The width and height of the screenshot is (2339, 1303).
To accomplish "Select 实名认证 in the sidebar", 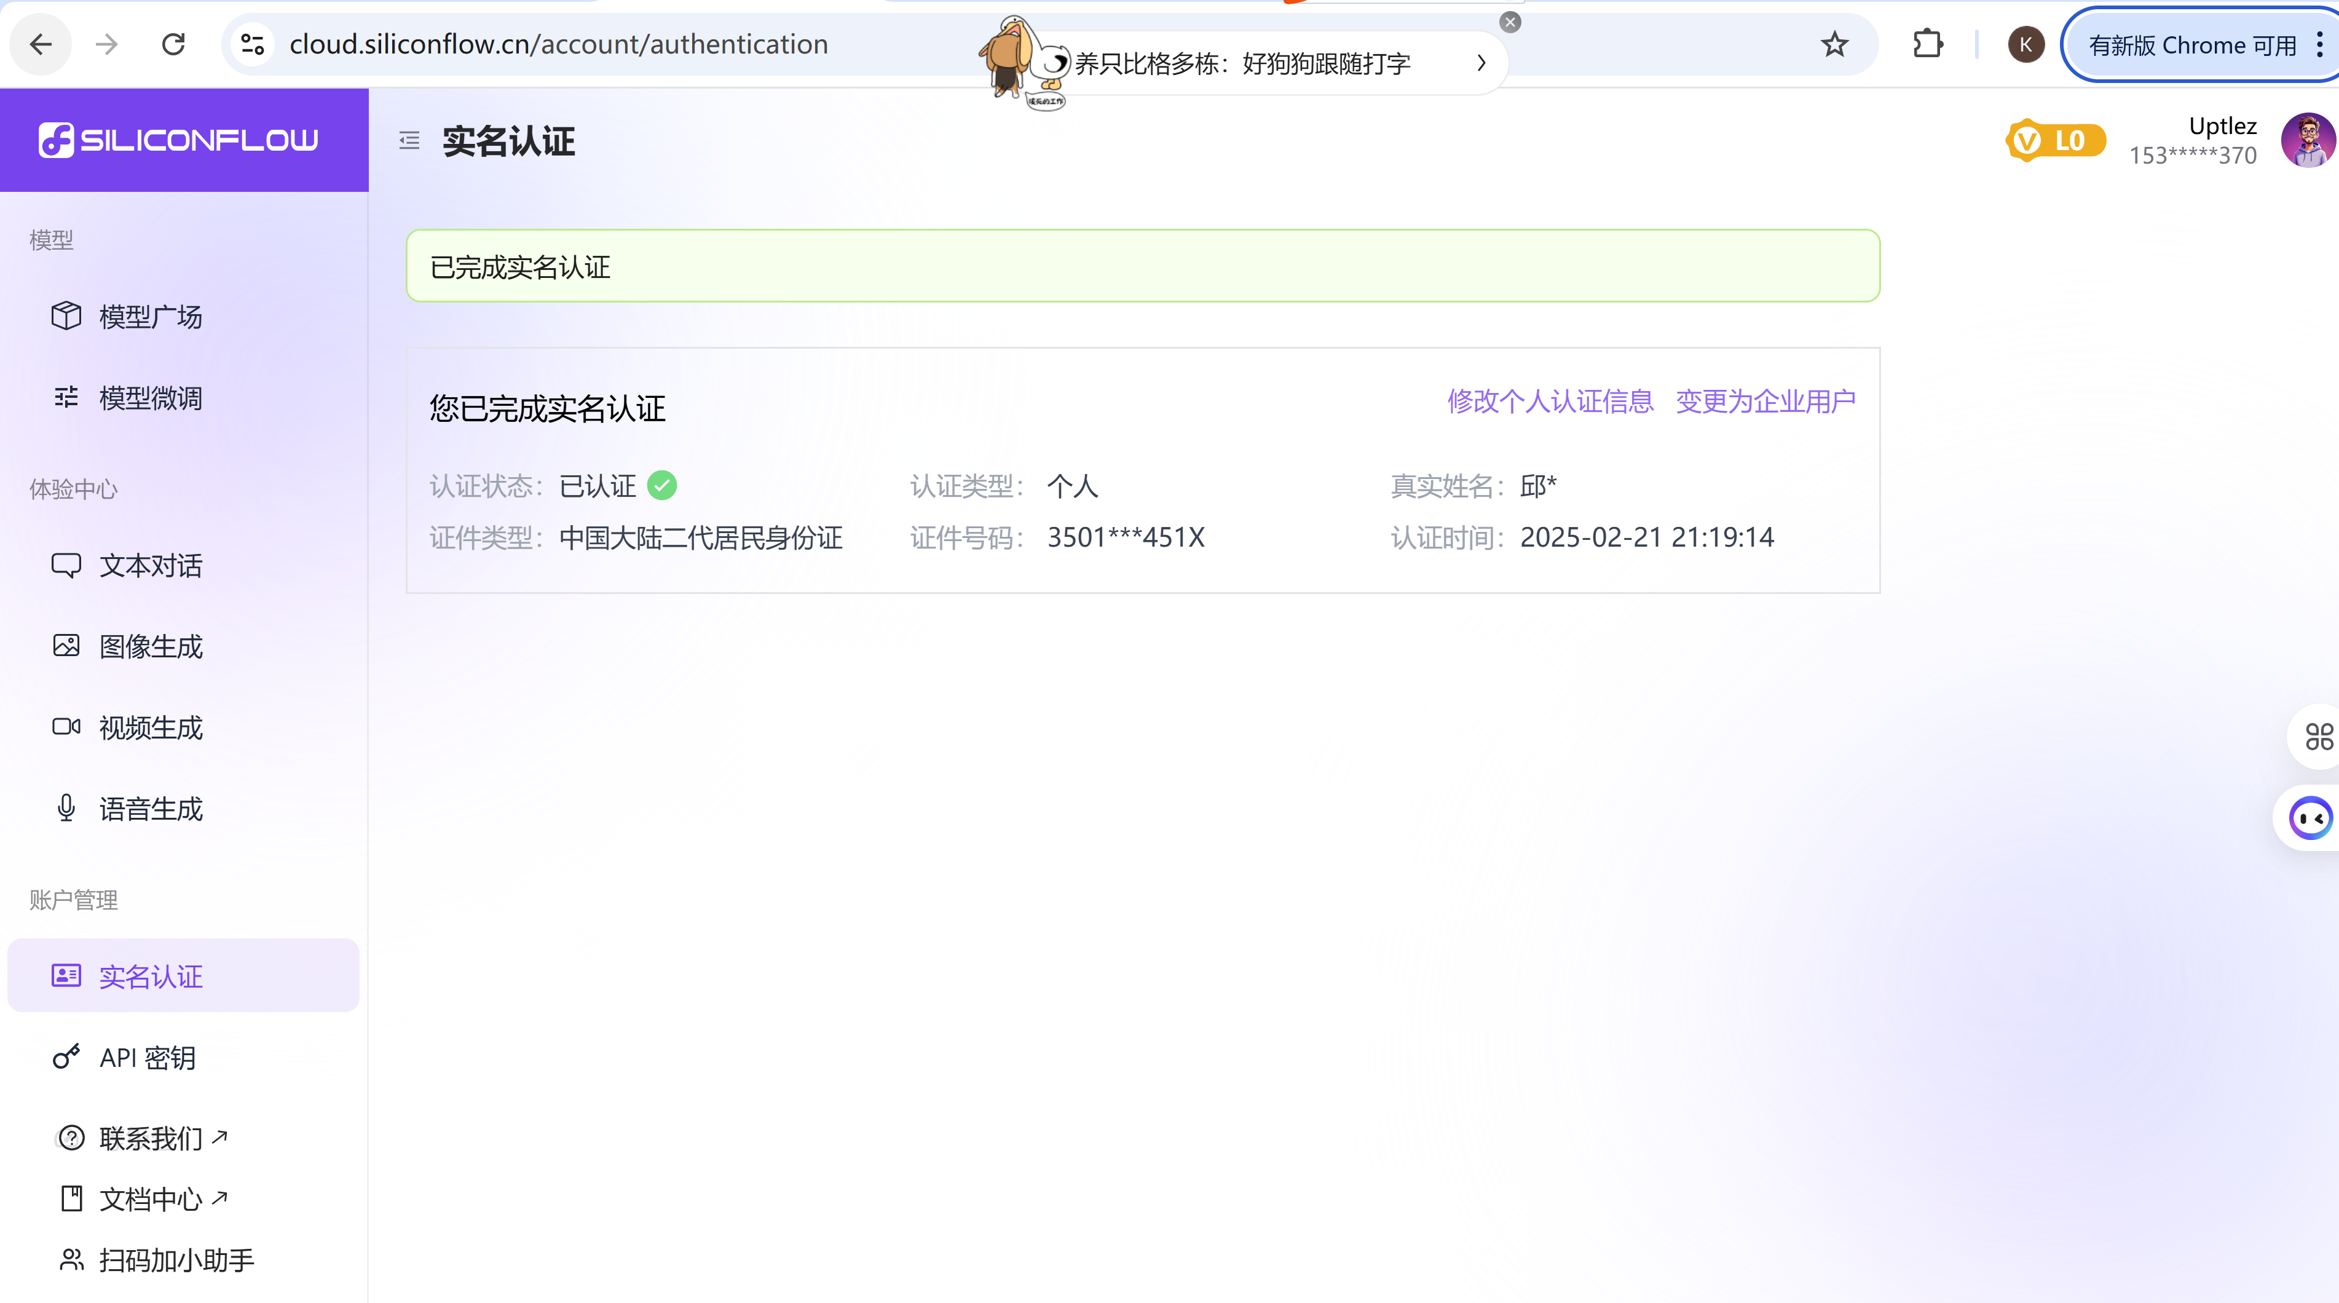I will 150,976.
